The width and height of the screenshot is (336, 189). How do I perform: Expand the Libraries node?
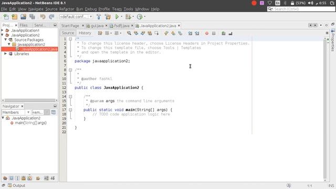(x=6, y=54)
